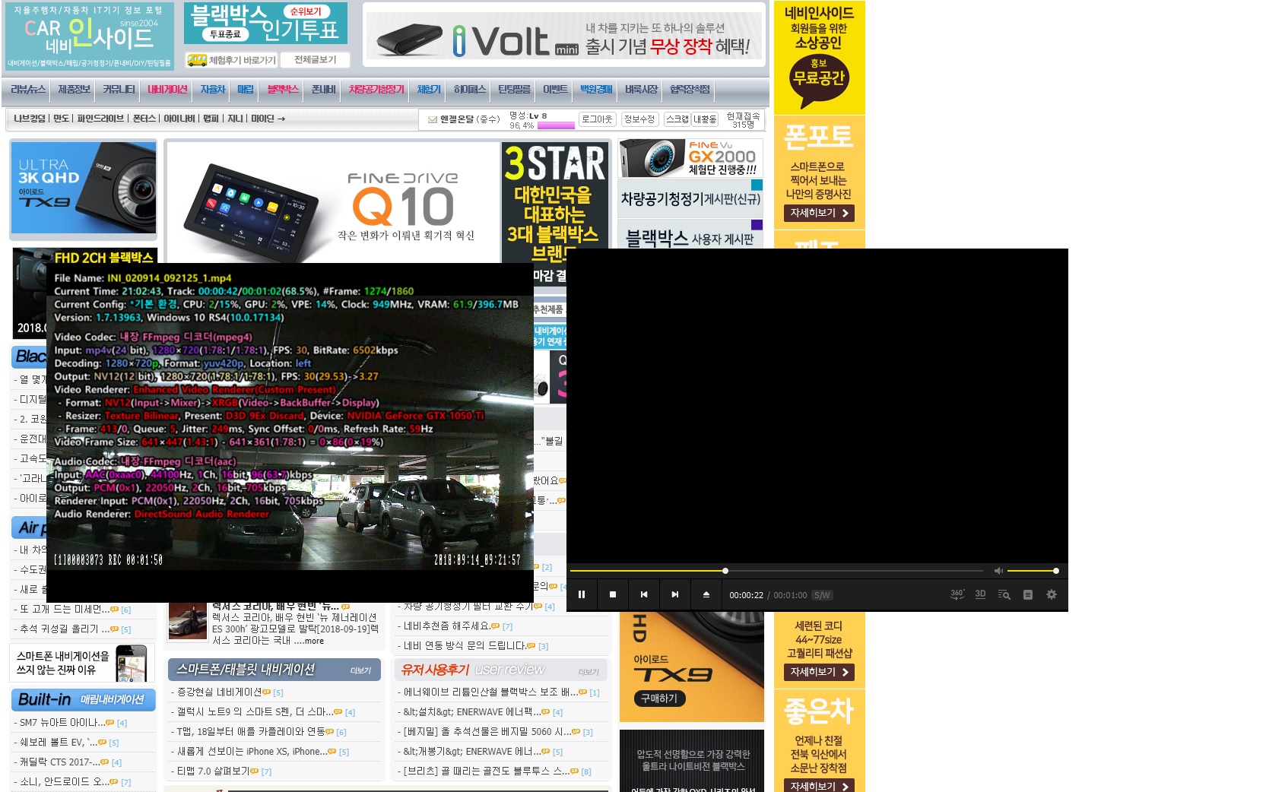This screenshot has width=1285, height=792.
Task: Open the 이벤트 menu
Action: [x=555, y=90]
